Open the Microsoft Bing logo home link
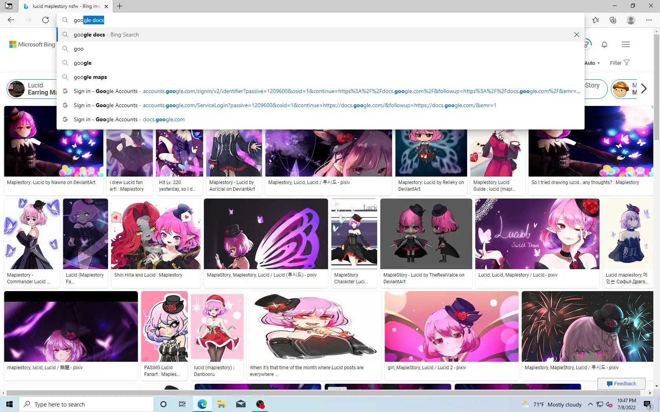The height and width of the screenshot is (412, 660). 32,44
